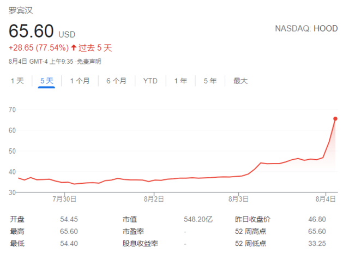Viewport: 349px width, 253px height.
Task: Click the 8月3日 axis date label
Action: (x=238, y=198)
